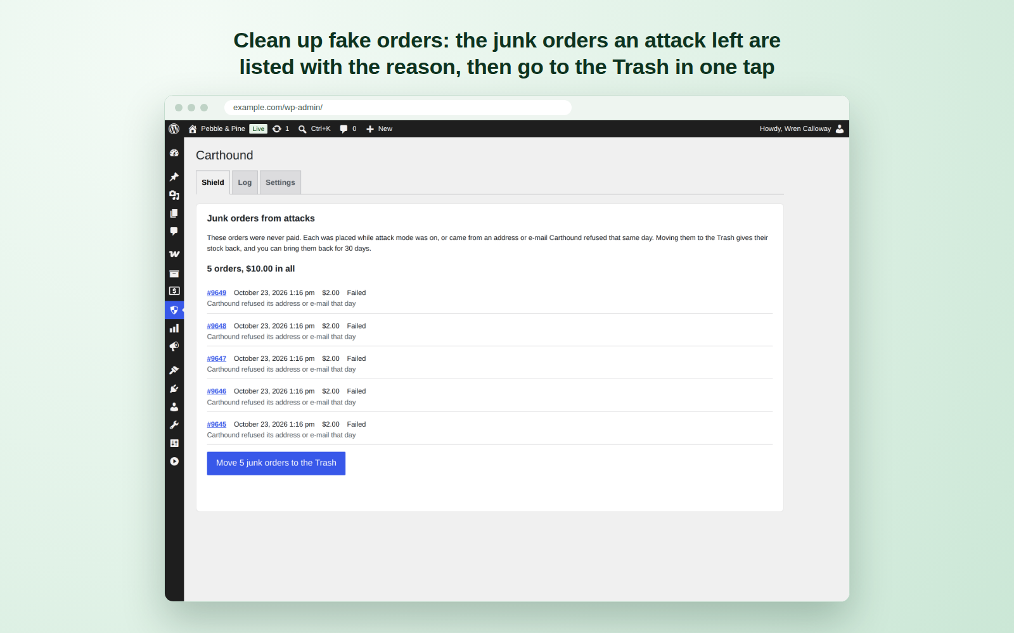This screenshot has height=633, width=1014.
Task: Open Appearance paintbrush icon
Action: (174, 370)
